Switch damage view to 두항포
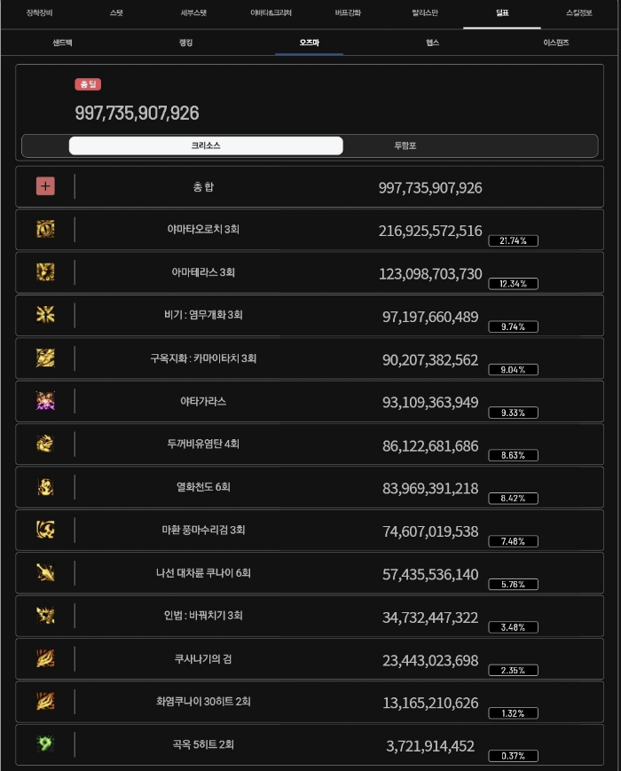621x771 pixels. pyautogui.click(x=404, y=146)
